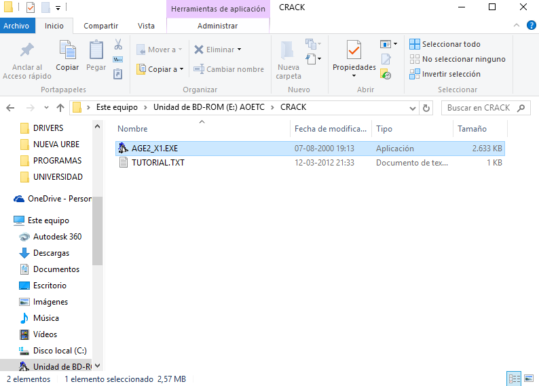Click the forward navigation arrow
This screenshot has height=386, width=539.
pyautogui.click(x=31, y=108)
